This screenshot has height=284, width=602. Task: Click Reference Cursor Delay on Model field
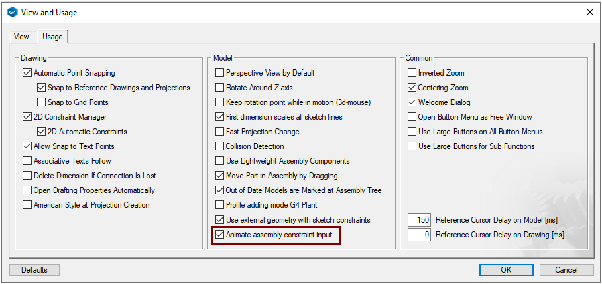[x=420, y=220]
